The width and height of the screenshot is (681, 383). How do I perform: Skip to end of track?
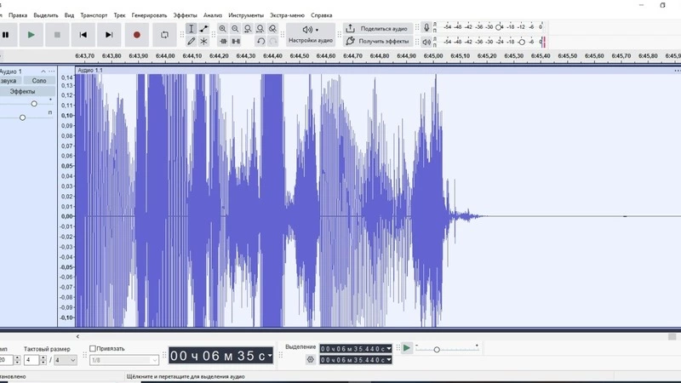(x=109, y=35)
